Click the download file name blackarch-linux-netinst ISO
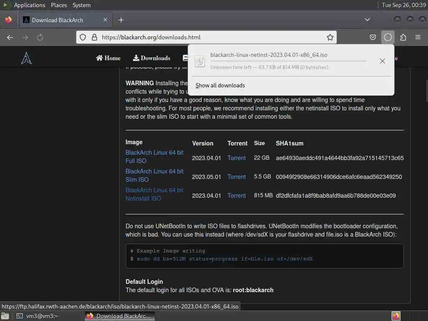 (x=269, y=55)
